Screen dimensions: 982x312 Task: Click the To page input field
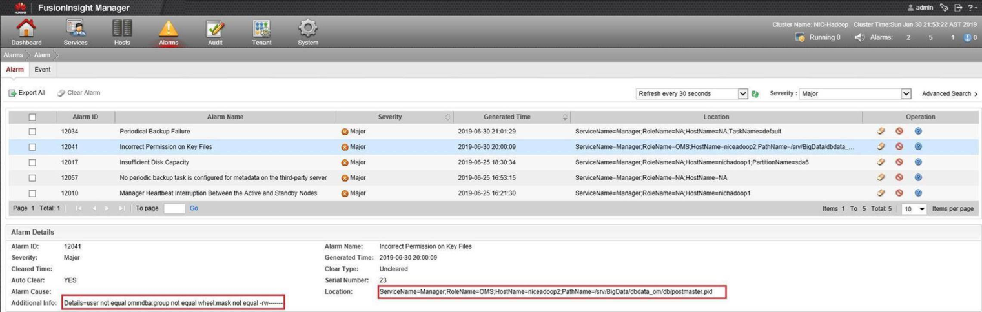click(x=174, y=208)
